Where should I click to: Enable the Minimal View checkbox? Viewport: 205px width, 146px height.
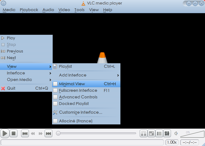point(55,84)
